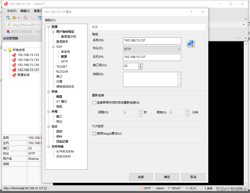The image size is (250, 193).
Task: Decrease the port number with down arrow
Action: pyautogui.click(x=140, y=68)
